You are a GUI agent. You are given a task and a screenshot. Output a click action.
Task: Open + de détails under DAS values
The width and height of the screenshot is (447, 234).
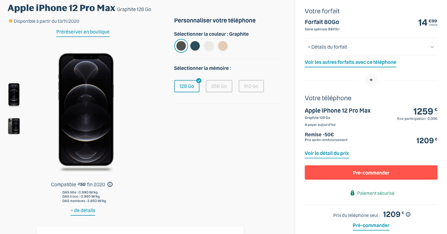(83, 211)
